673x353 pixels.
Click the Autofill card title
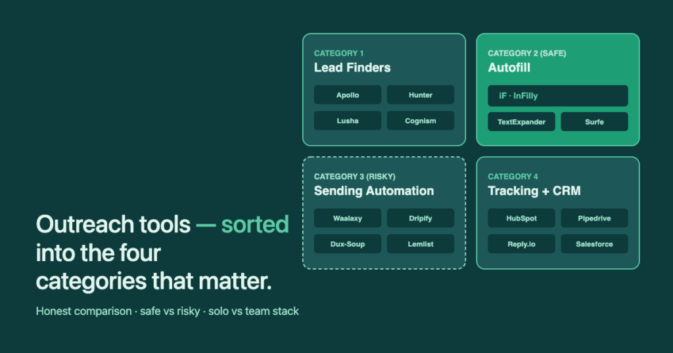click(509, 68)
